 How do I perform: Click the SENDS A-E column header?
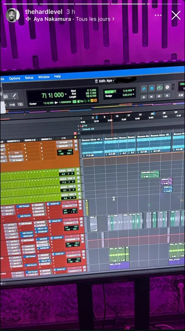(x=30, y=140)
